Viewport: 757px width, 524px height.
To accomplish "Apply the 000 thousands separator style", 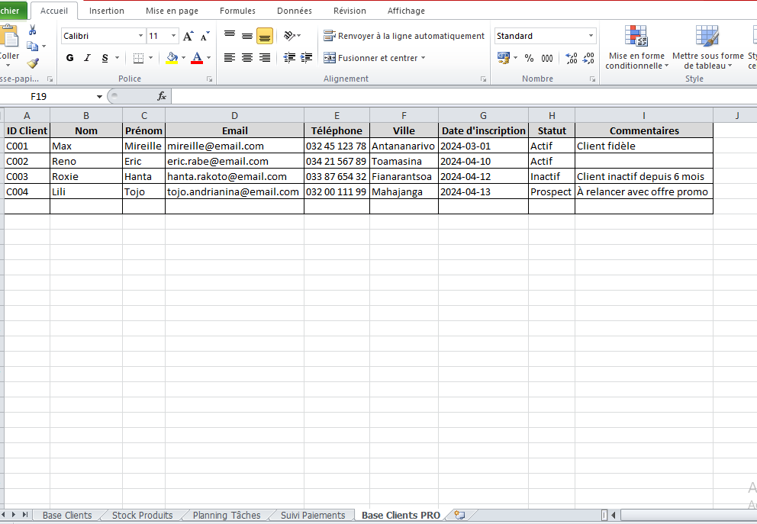I will (547, 59).
